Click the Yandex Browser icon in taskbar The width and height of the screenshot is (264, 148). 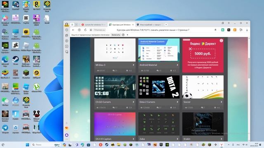[222, 145]
